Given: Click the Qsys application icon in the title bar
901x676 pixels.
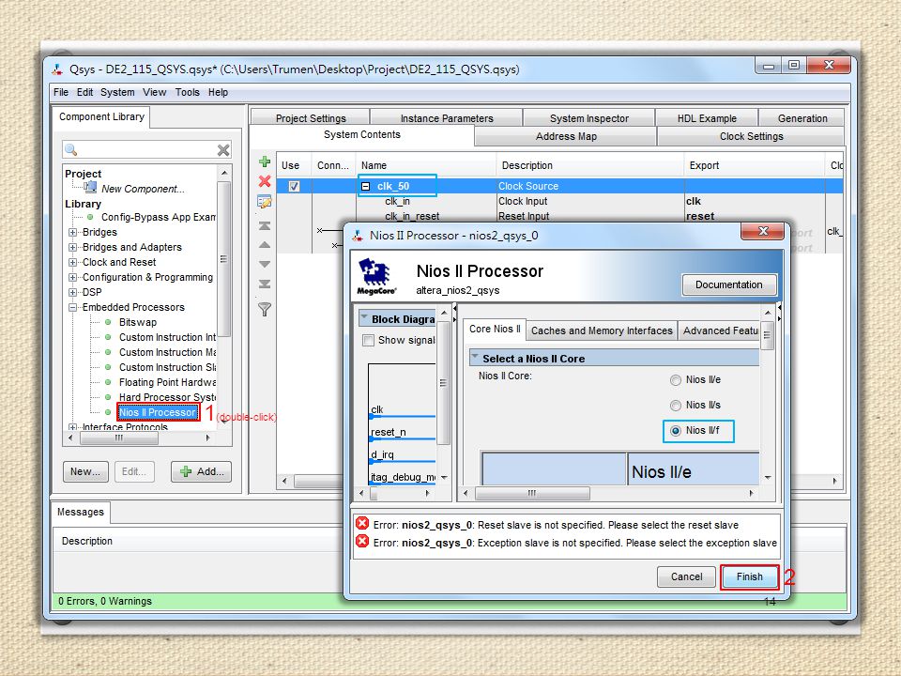Looking at the screenshot, I should tap(57, 69).
